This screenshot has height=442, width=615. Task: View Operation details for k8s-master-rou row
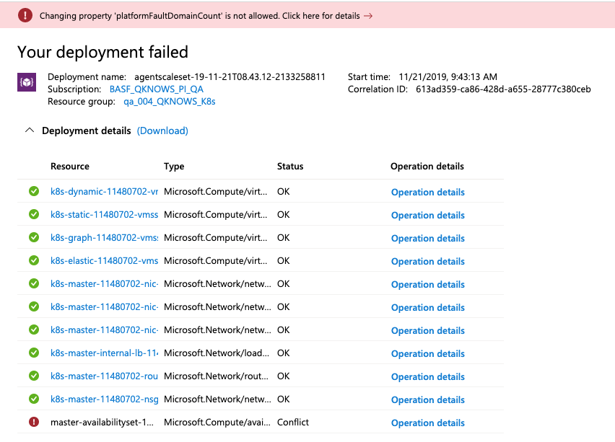click(427, 377)
